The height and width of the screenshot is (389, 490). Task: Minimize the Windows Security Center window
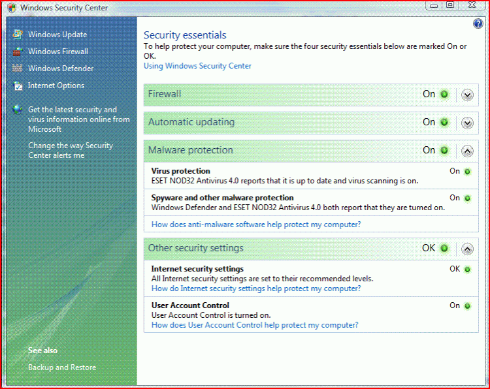coord(433,5)
